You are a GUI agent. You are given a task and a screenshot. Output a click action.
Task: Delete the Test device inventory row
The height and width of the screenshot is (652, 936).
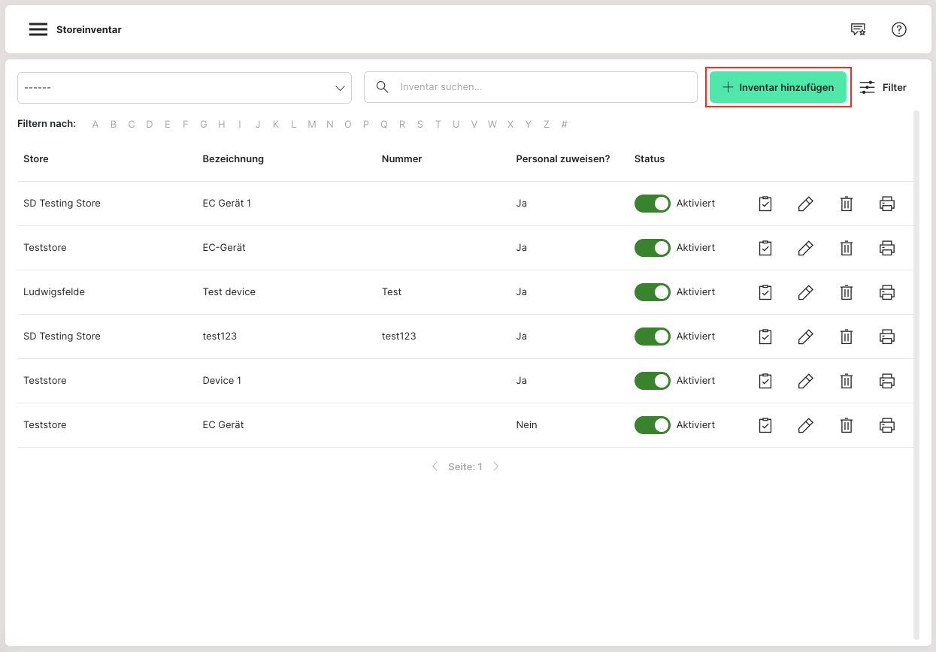tap(847, 292)
